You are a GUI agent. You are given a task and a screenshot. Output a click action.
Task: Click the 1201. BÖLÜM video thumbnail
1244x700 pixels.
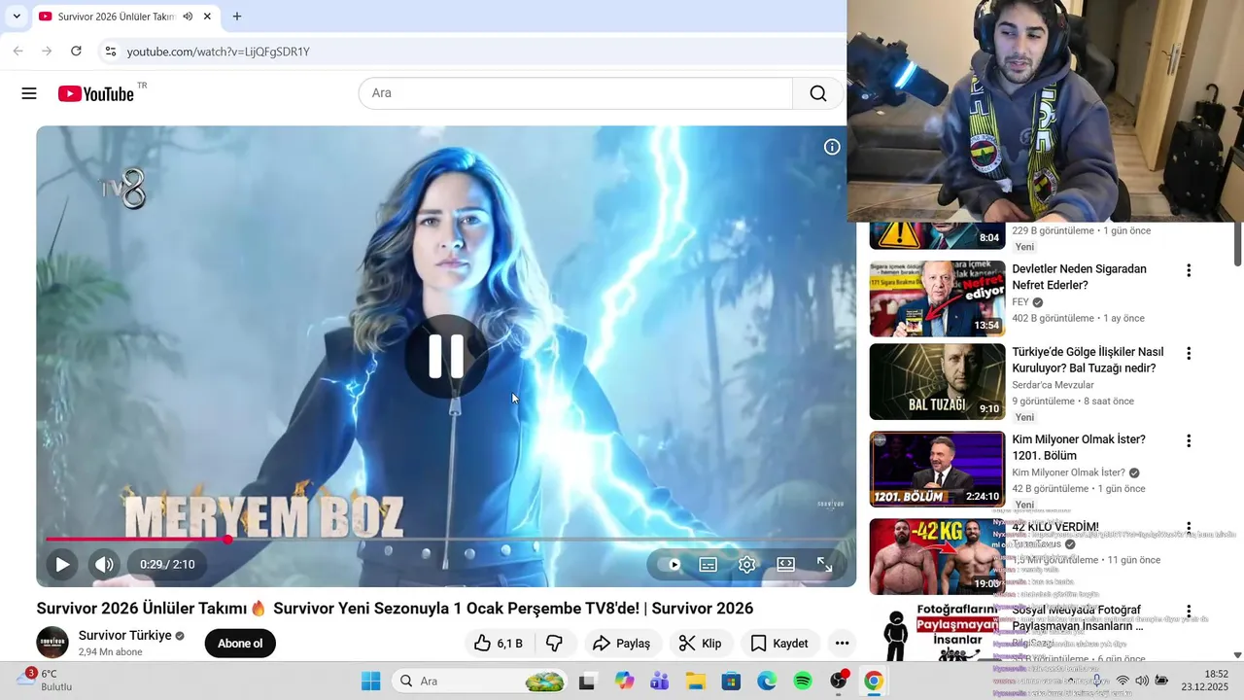tap(937, 470)
